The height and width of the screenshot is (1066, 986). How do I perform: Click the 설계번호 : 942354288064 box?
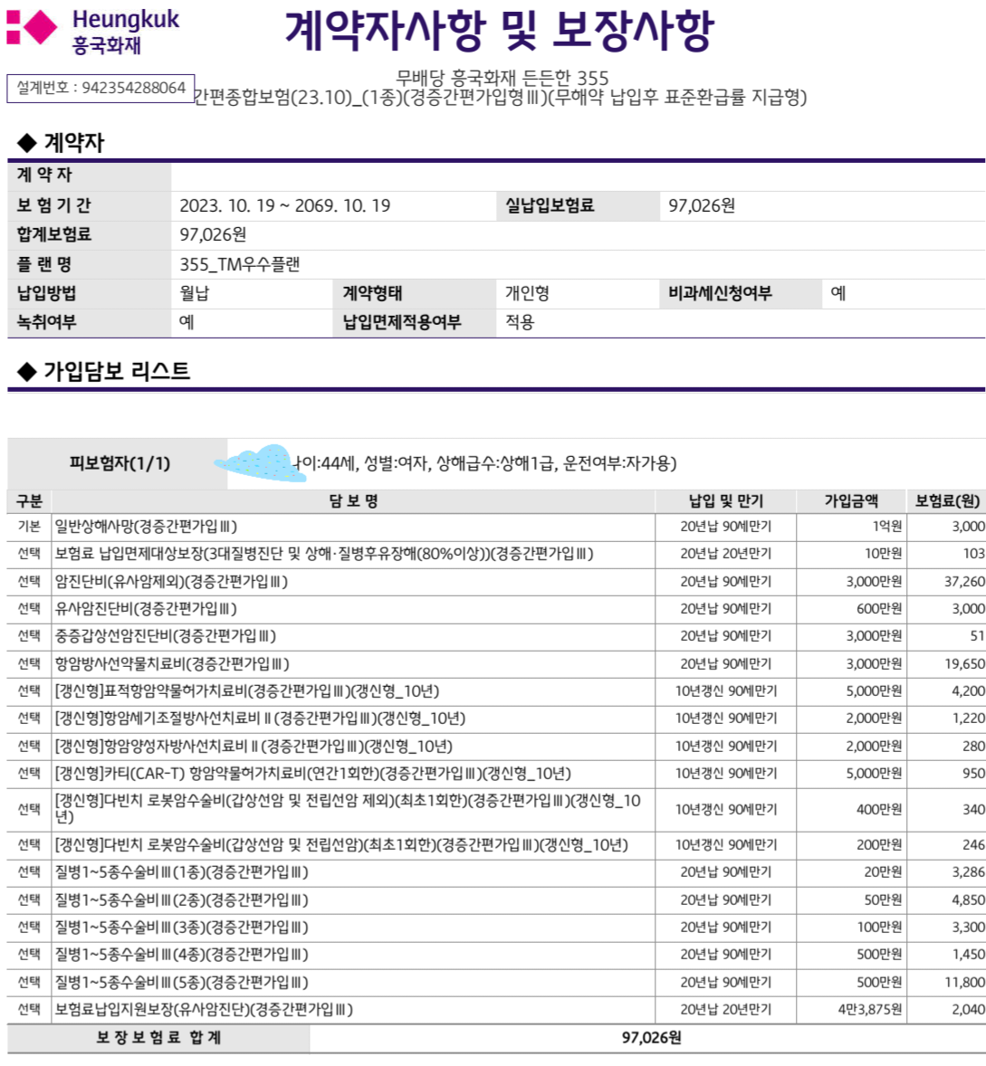click(x=101, y=89)
